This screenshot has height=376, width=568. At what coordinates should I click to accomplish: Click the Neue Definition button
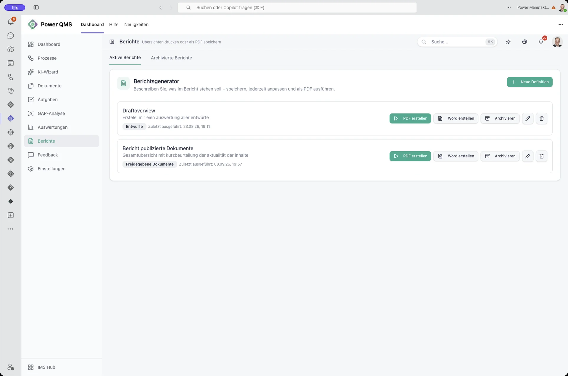[530, 82]
